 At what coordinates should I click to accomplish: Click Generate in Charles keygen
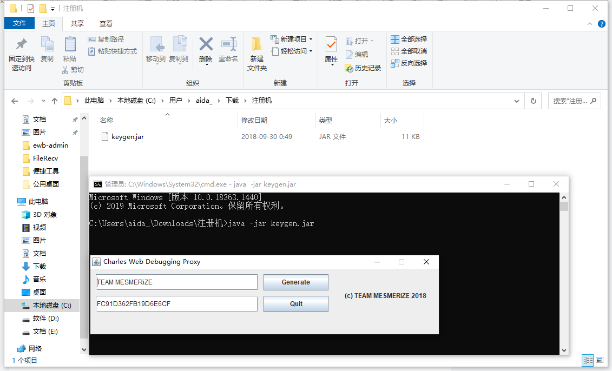pos(296,282)
